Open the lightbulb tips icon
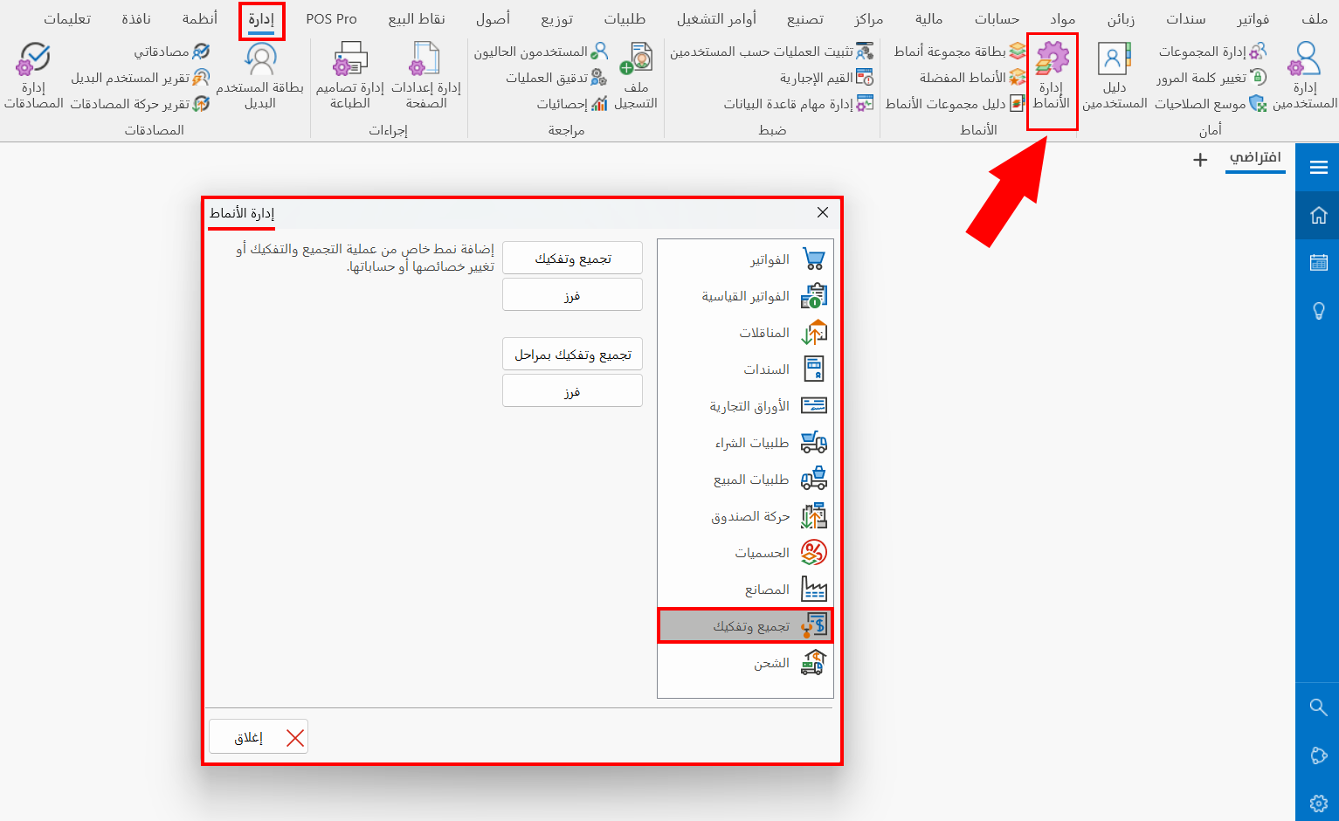This screenshot has width=1339, height=821. (x=1319, y=310)
